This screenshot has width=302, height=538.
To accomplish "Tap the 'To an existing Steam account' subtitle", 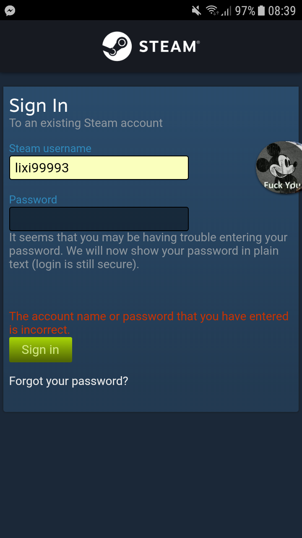I will 86,123.
